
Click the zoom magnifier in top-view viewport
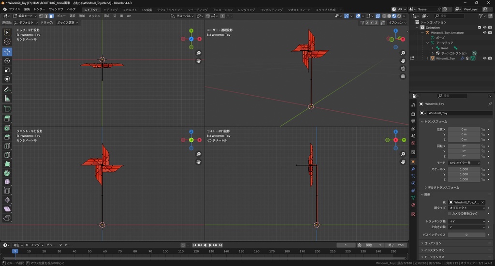pos(199,53)
